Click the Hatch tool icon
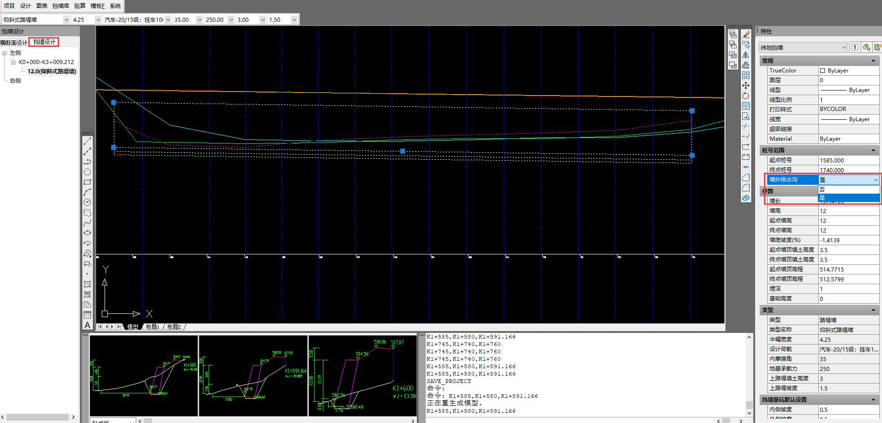Screen dimensions: 882x423 (x=87, y=284)
